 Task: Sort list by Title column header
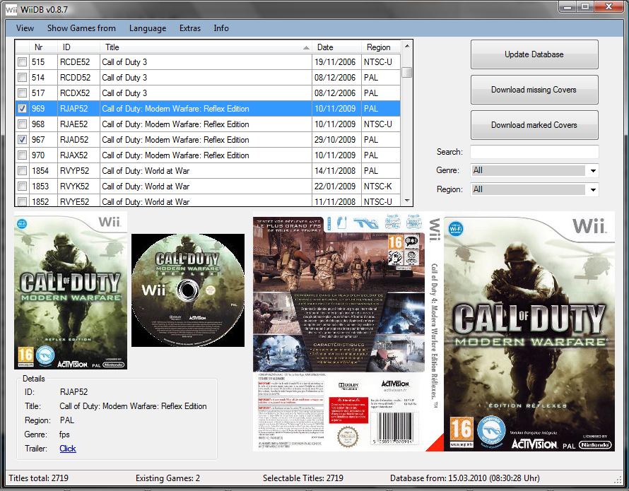(x=206, y=47)
